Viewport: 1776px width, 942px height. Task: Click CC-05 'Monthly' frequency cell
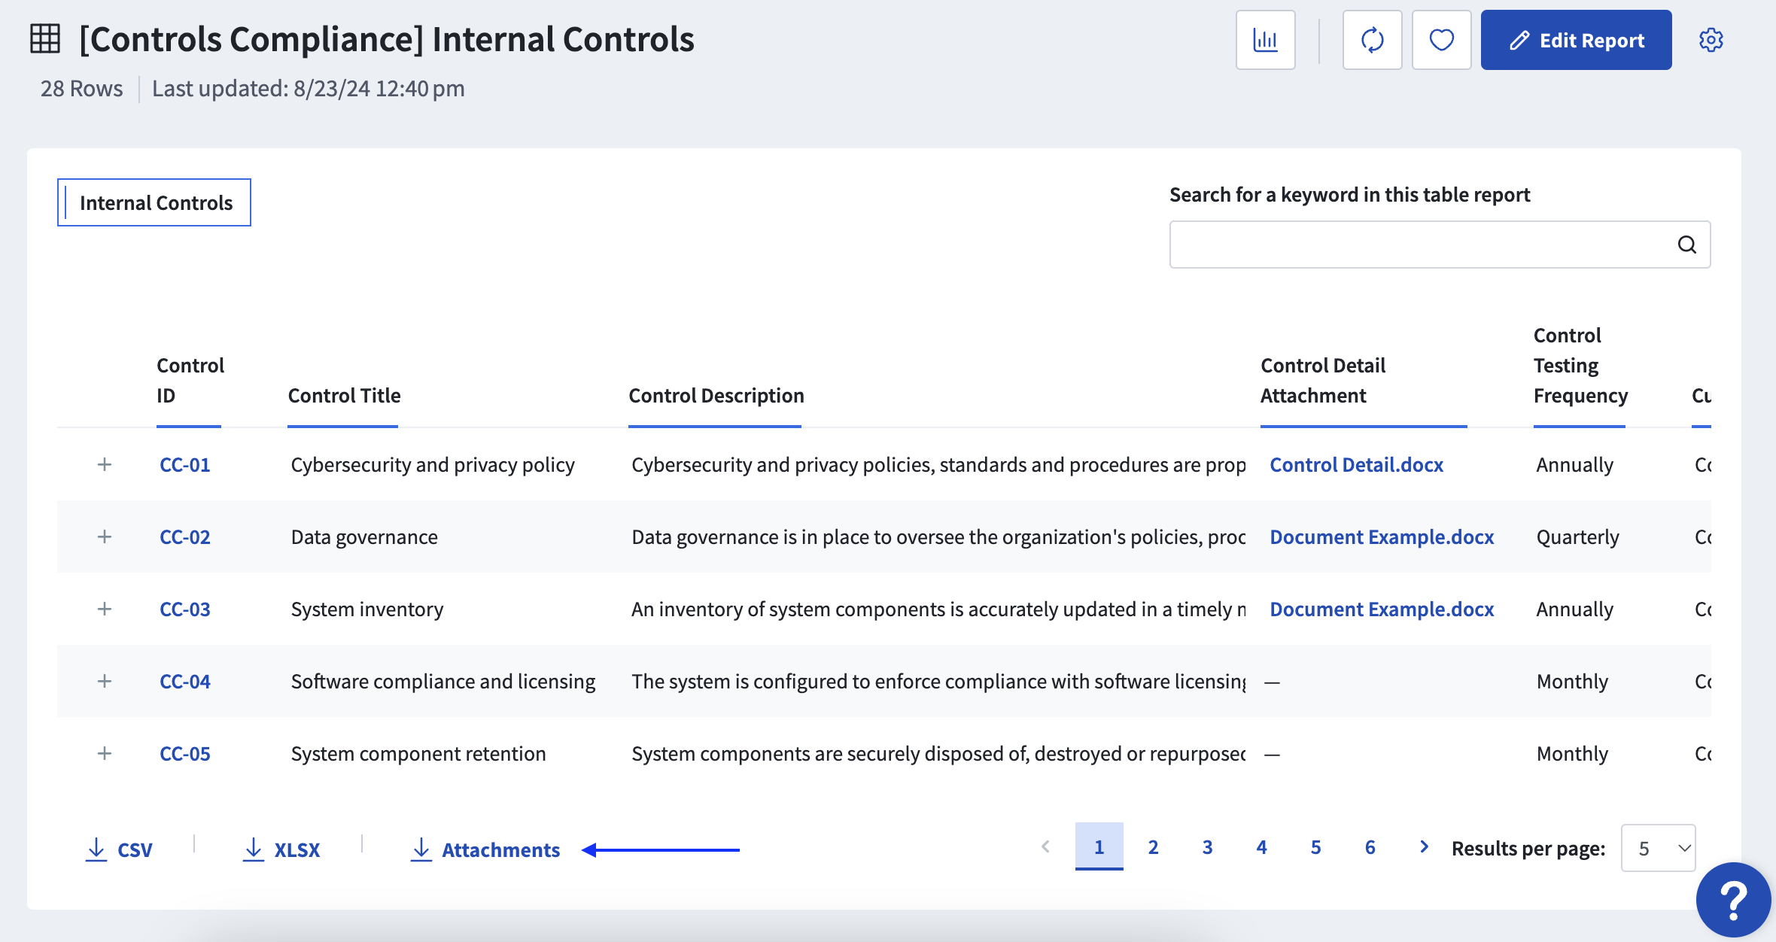coord(1572,754)
